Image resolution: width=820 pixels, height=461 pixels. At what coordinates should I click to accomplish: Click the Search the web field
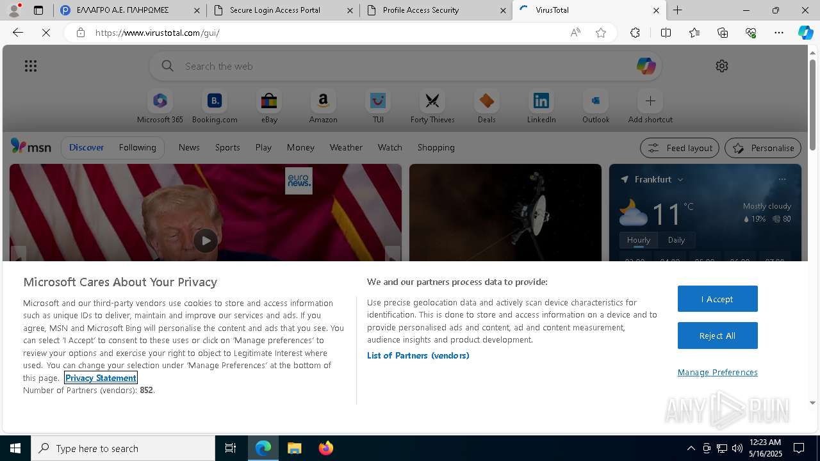pos(406,66)
